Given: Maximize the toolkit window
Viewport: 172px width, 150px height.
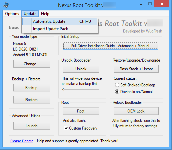Looking at the screenshot, I should click(150, 4).
